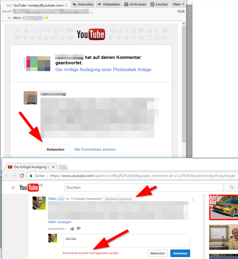Open the YouTube guide hamburger menu
Screen dimensions: 238x259
coord(13,187)
